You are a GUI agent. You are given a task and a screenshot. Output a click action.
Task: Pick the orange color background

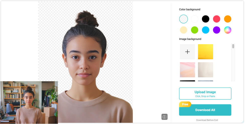(x=227, y=19)
